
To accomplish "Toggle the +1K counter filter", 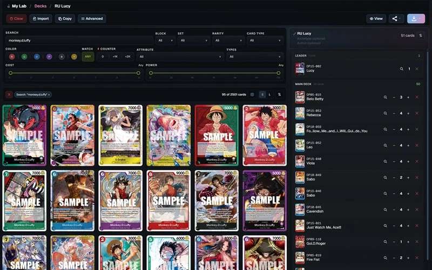I will click(x=115, y=57).
